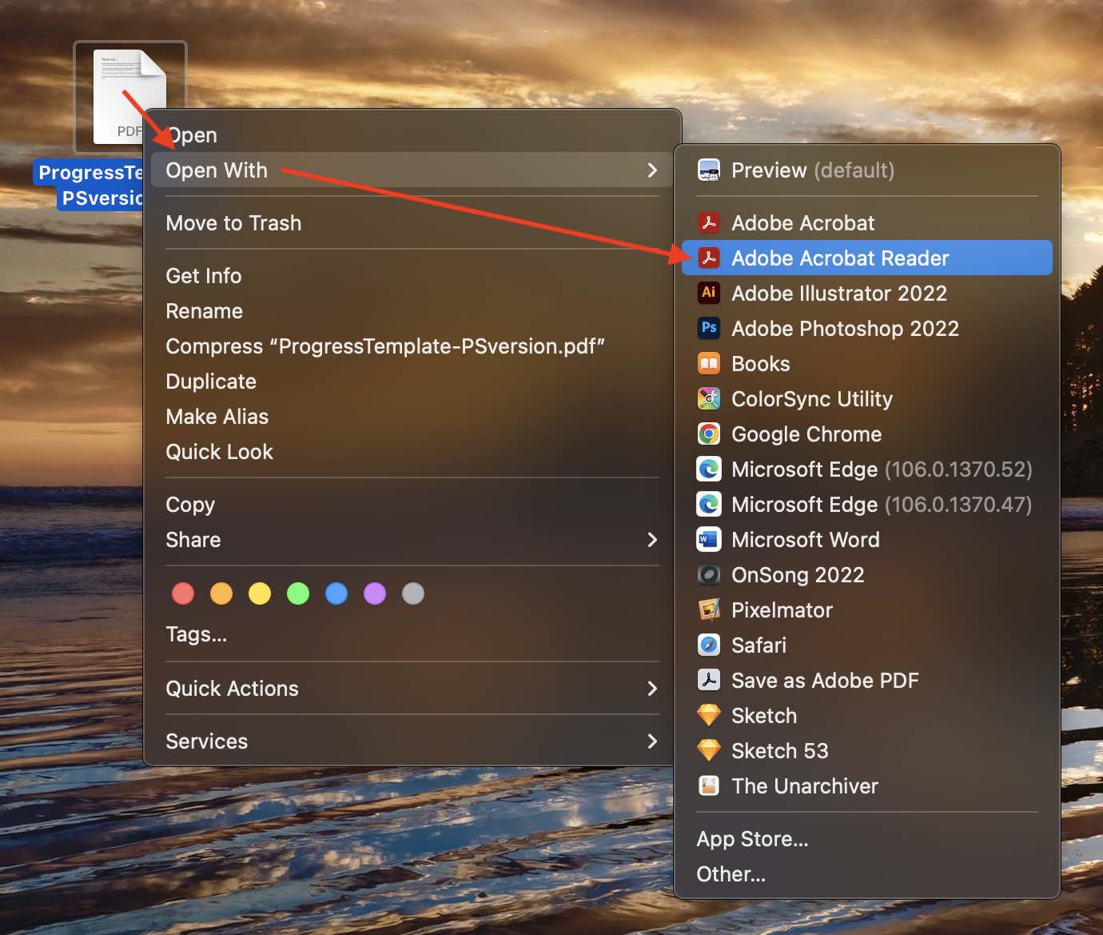Choose Other... in submenu
This screenshot has width=1103, height=935.
coord(867,874)
